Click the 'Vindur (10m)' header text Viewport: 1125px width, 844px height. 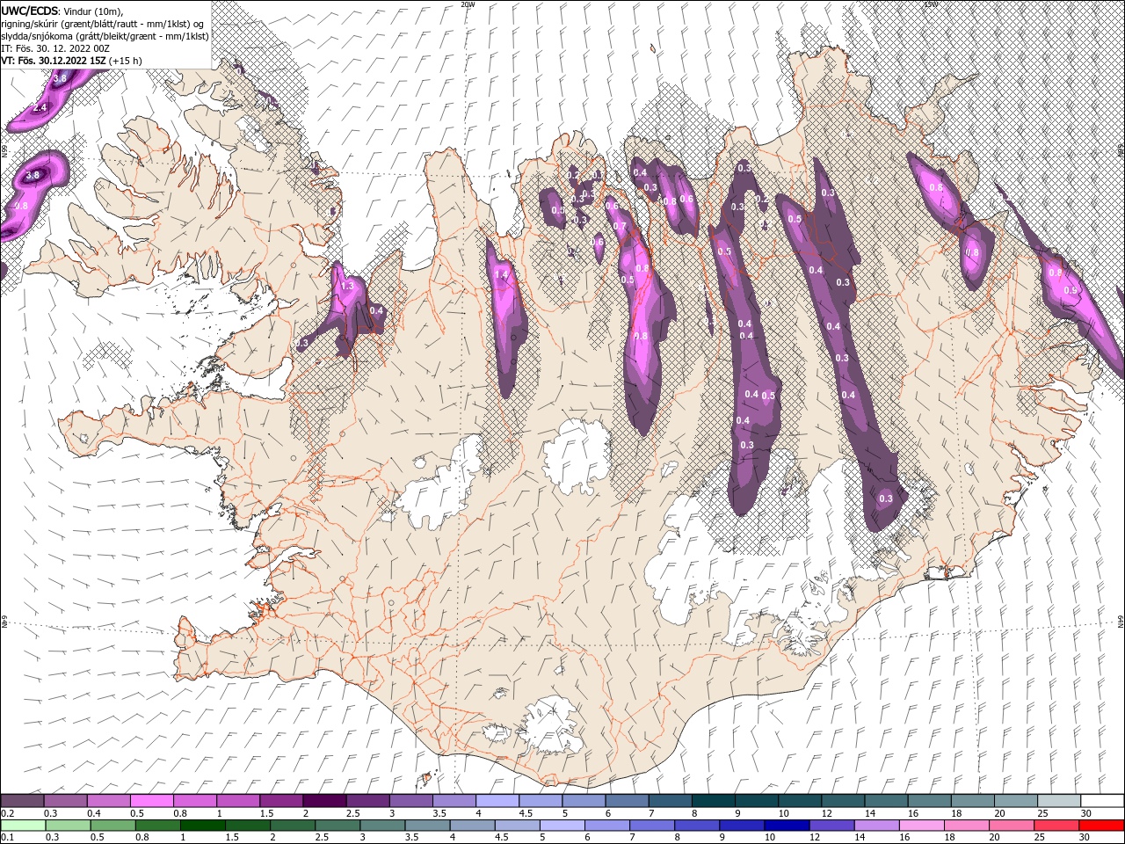(x=94, y=10)
